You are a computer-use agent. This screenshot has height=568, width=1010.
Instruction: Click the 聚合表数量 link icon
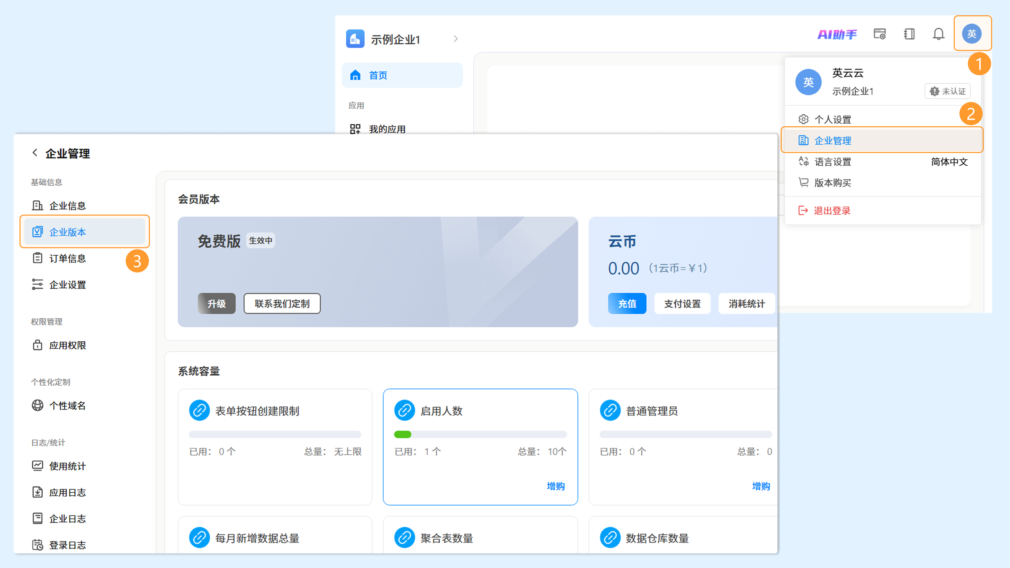404,537
